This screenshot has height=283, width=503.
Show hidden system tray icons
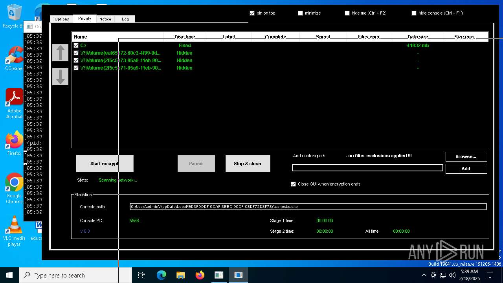(424, 275)
